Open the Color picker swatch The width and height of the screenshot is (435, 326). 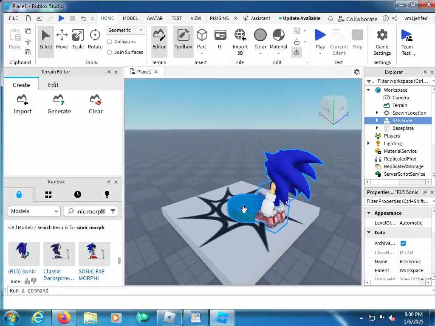tap(260, 35)
